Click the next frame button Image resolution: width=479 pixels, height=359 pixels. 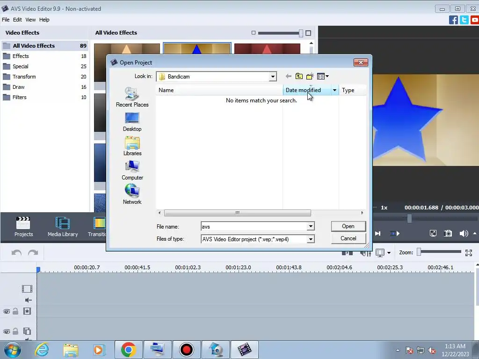point(378,234)
